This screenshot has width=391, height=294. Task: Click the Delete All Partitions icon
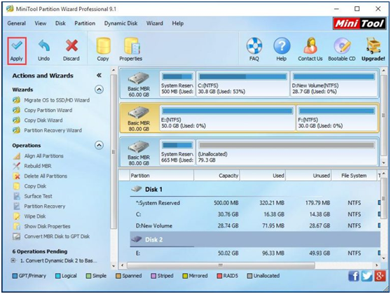17,176
